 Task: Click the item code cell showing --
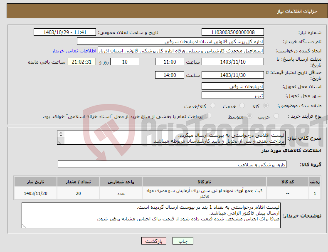(x=288, y=193)
